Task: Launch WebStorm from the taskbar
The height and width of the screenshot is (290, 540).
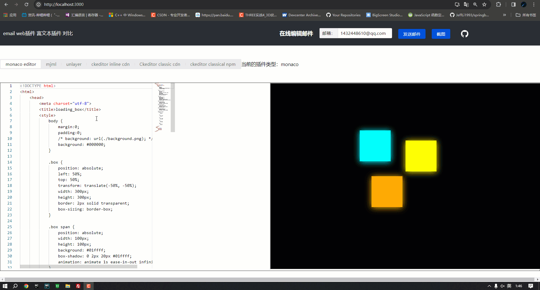Action: point(47,286)
